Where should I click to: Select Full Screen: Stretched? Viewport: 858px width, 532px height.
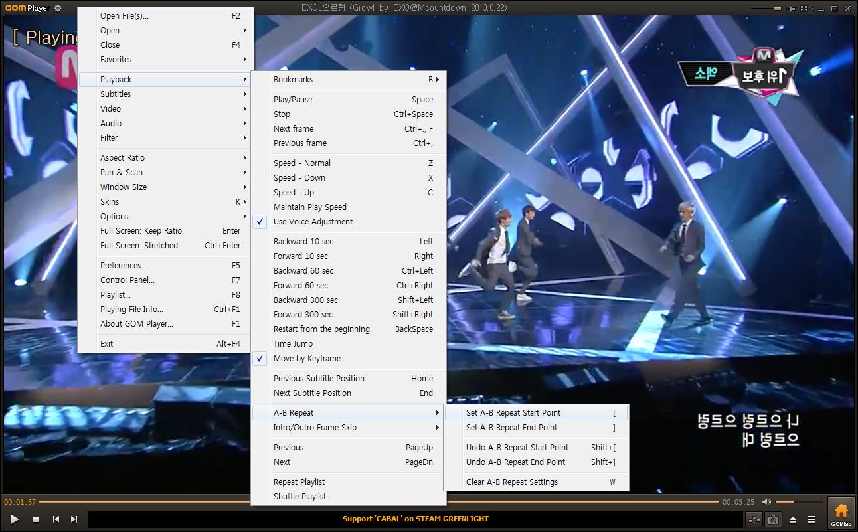165,246
